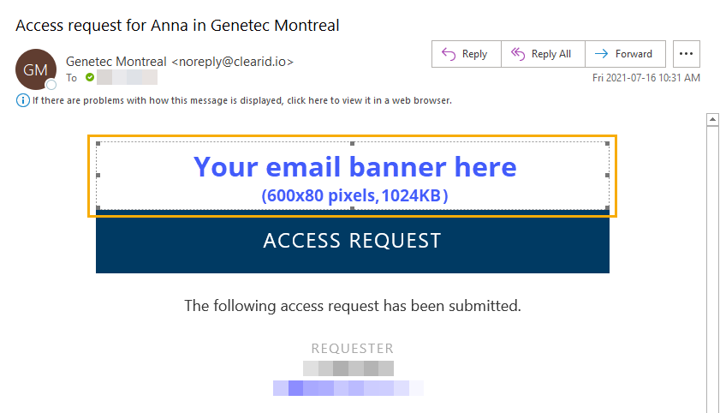Image resolution: width=720 pixels, height=413 pixels.
Task: Click the email subject line text
Action: tap(177, 25)
